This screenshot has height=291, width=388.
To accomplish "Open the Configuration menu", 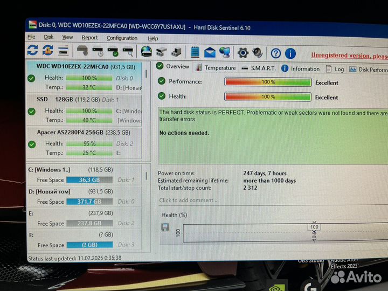I will point(122,38).
